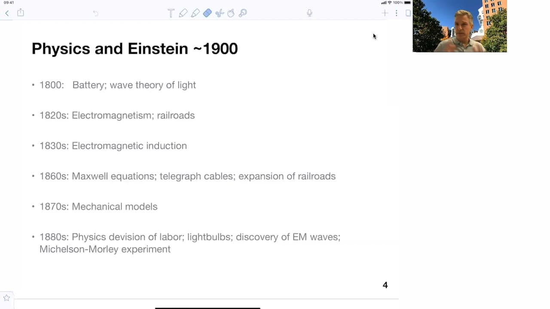550x309 pixels.
Task: Click the presenter webcam video
Action: (460, 26)
